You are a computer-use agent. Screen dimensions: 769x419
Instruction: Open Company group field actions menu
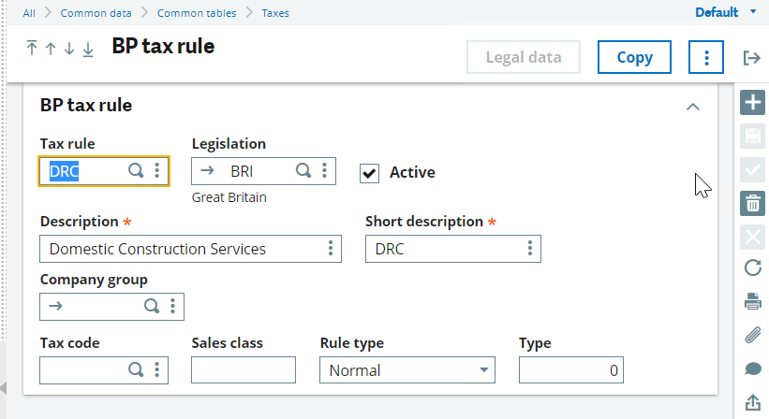[172, 307]
